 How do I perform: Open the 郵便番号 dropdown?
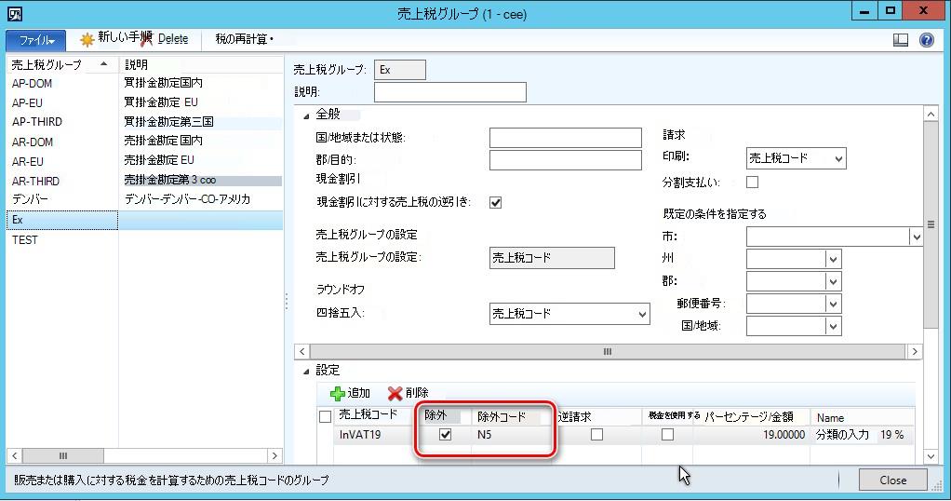tap(834, 304)
